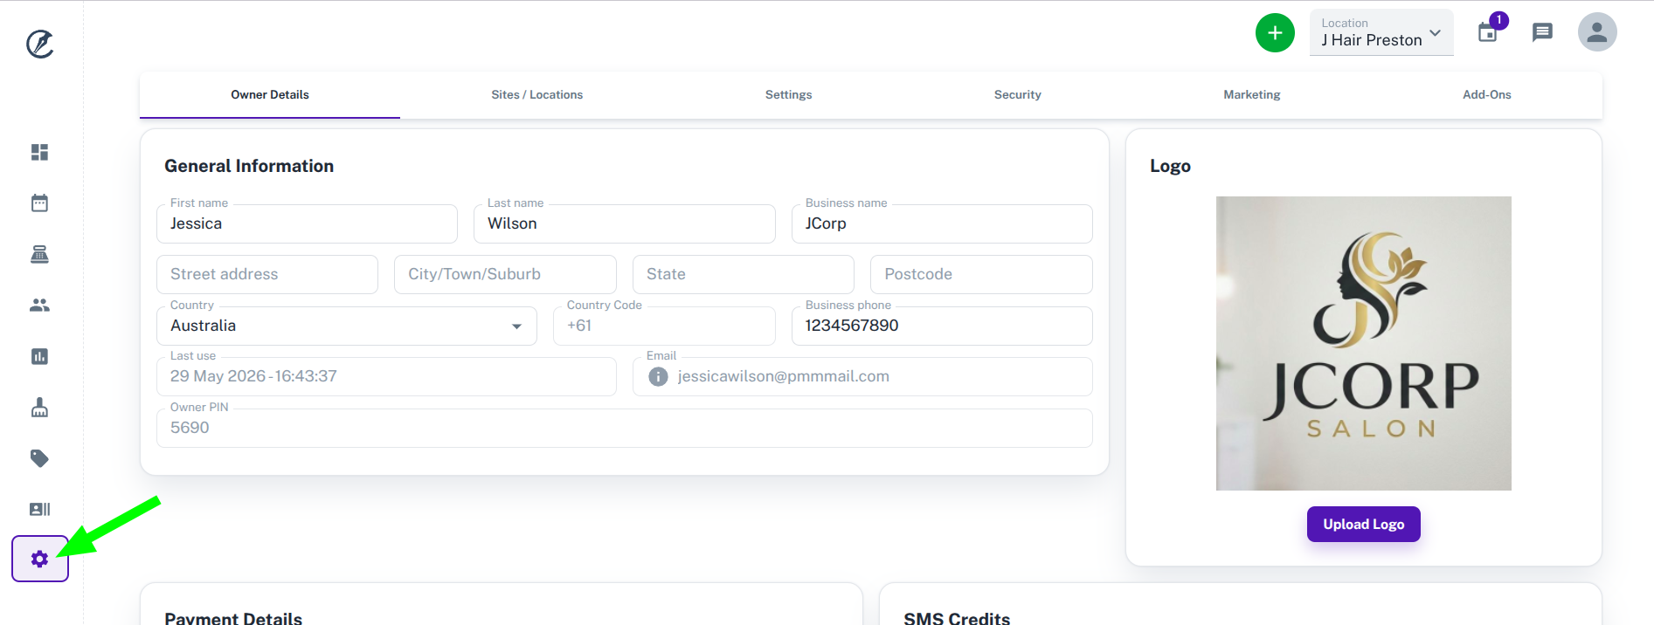Click the Business phone field
This screenshot has height=625, width=1654.
[x=942, y=326]
